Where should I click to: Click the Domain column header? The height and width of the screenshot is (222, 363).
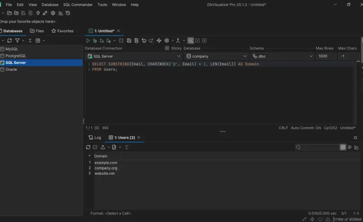[x=101, y=156]
